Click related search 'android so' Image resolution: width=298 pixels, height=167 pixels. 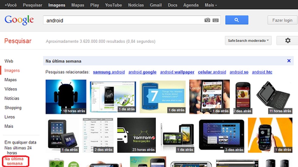[239, 72]
